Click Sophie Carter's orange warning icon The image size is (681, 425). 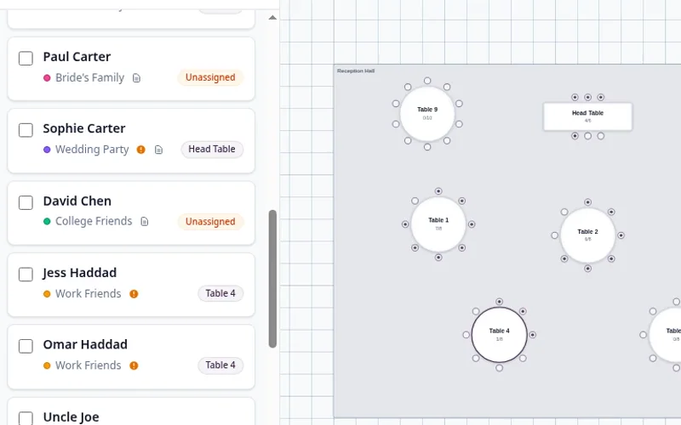click(x=140, y=150)
